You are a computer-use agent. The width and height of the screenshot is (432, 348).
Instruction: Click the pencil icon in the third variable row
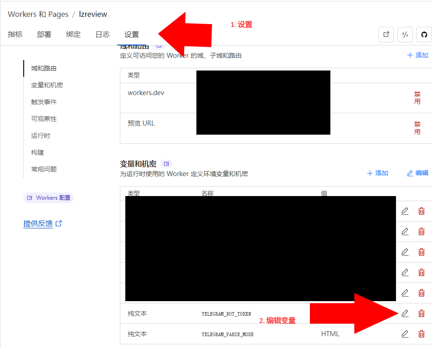[x=405, y=252]
